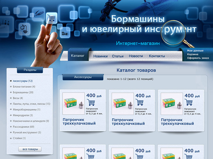The width and height of the screenshot is (213, 159).
Task: Select Наконечники и шпинделя (9) category
Action: (x=31, y=121)
